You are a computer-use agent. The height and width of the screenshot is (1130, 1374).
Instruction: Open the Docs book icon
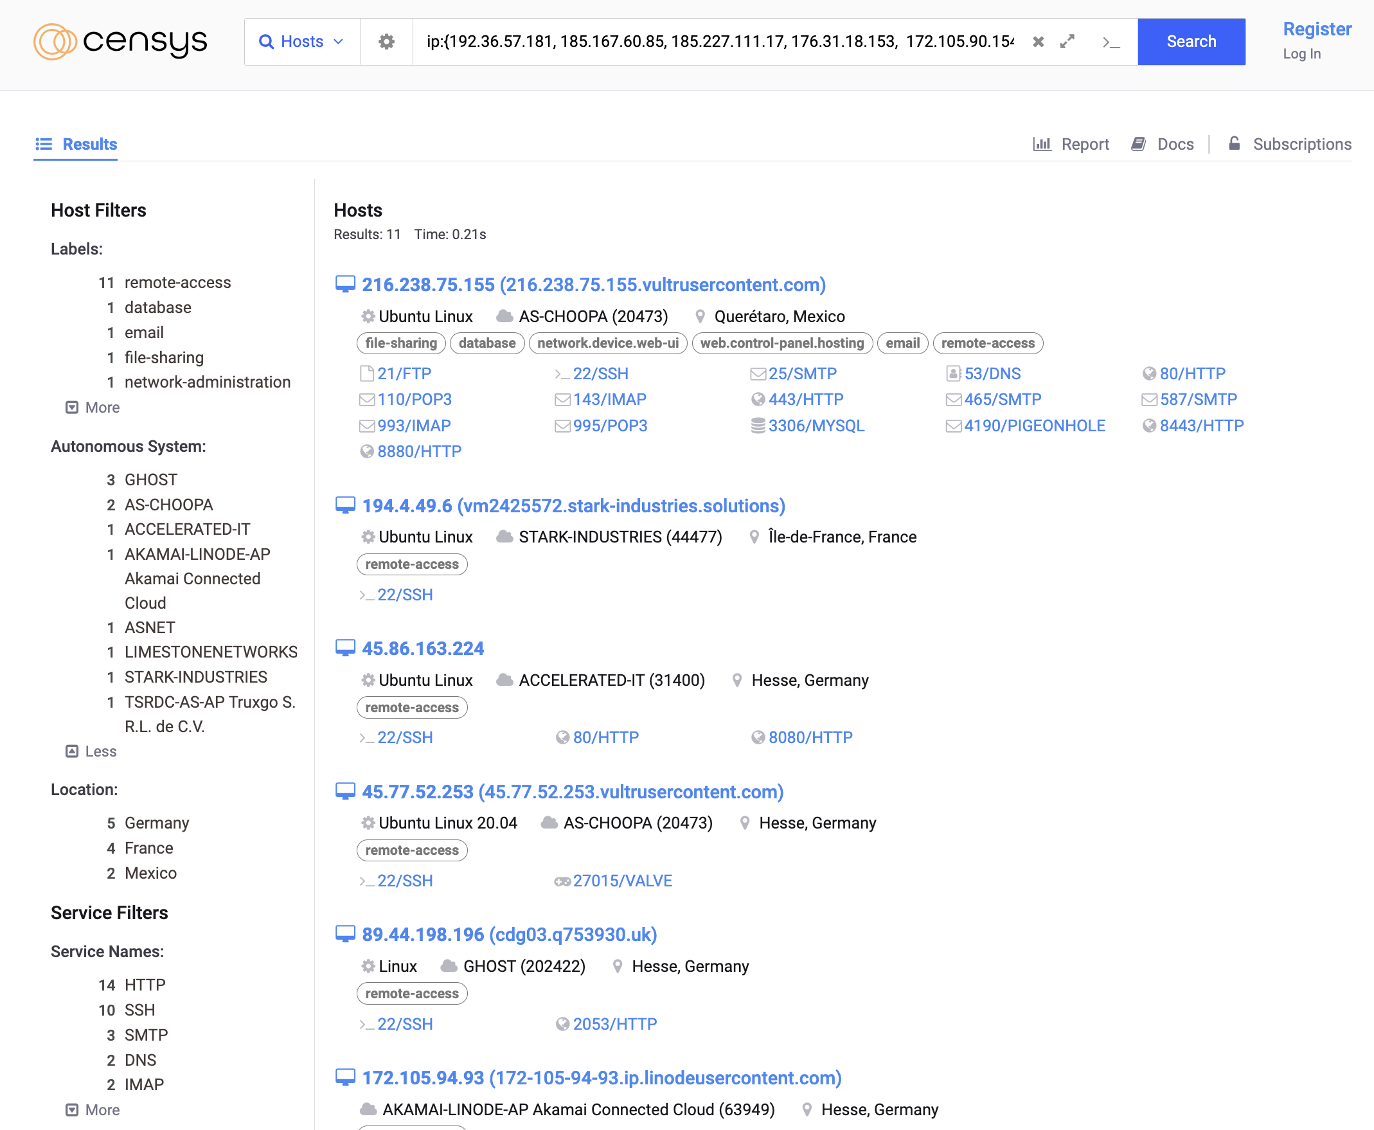tap(1138, 144)
